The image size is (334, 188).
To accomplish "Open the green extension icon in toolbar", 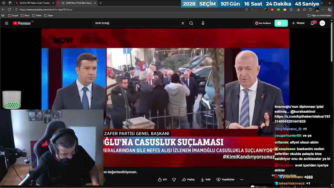I will click(x=278, y=9).
